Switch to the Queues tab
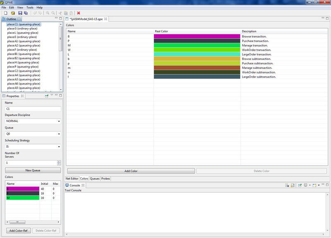 [95, 179]
